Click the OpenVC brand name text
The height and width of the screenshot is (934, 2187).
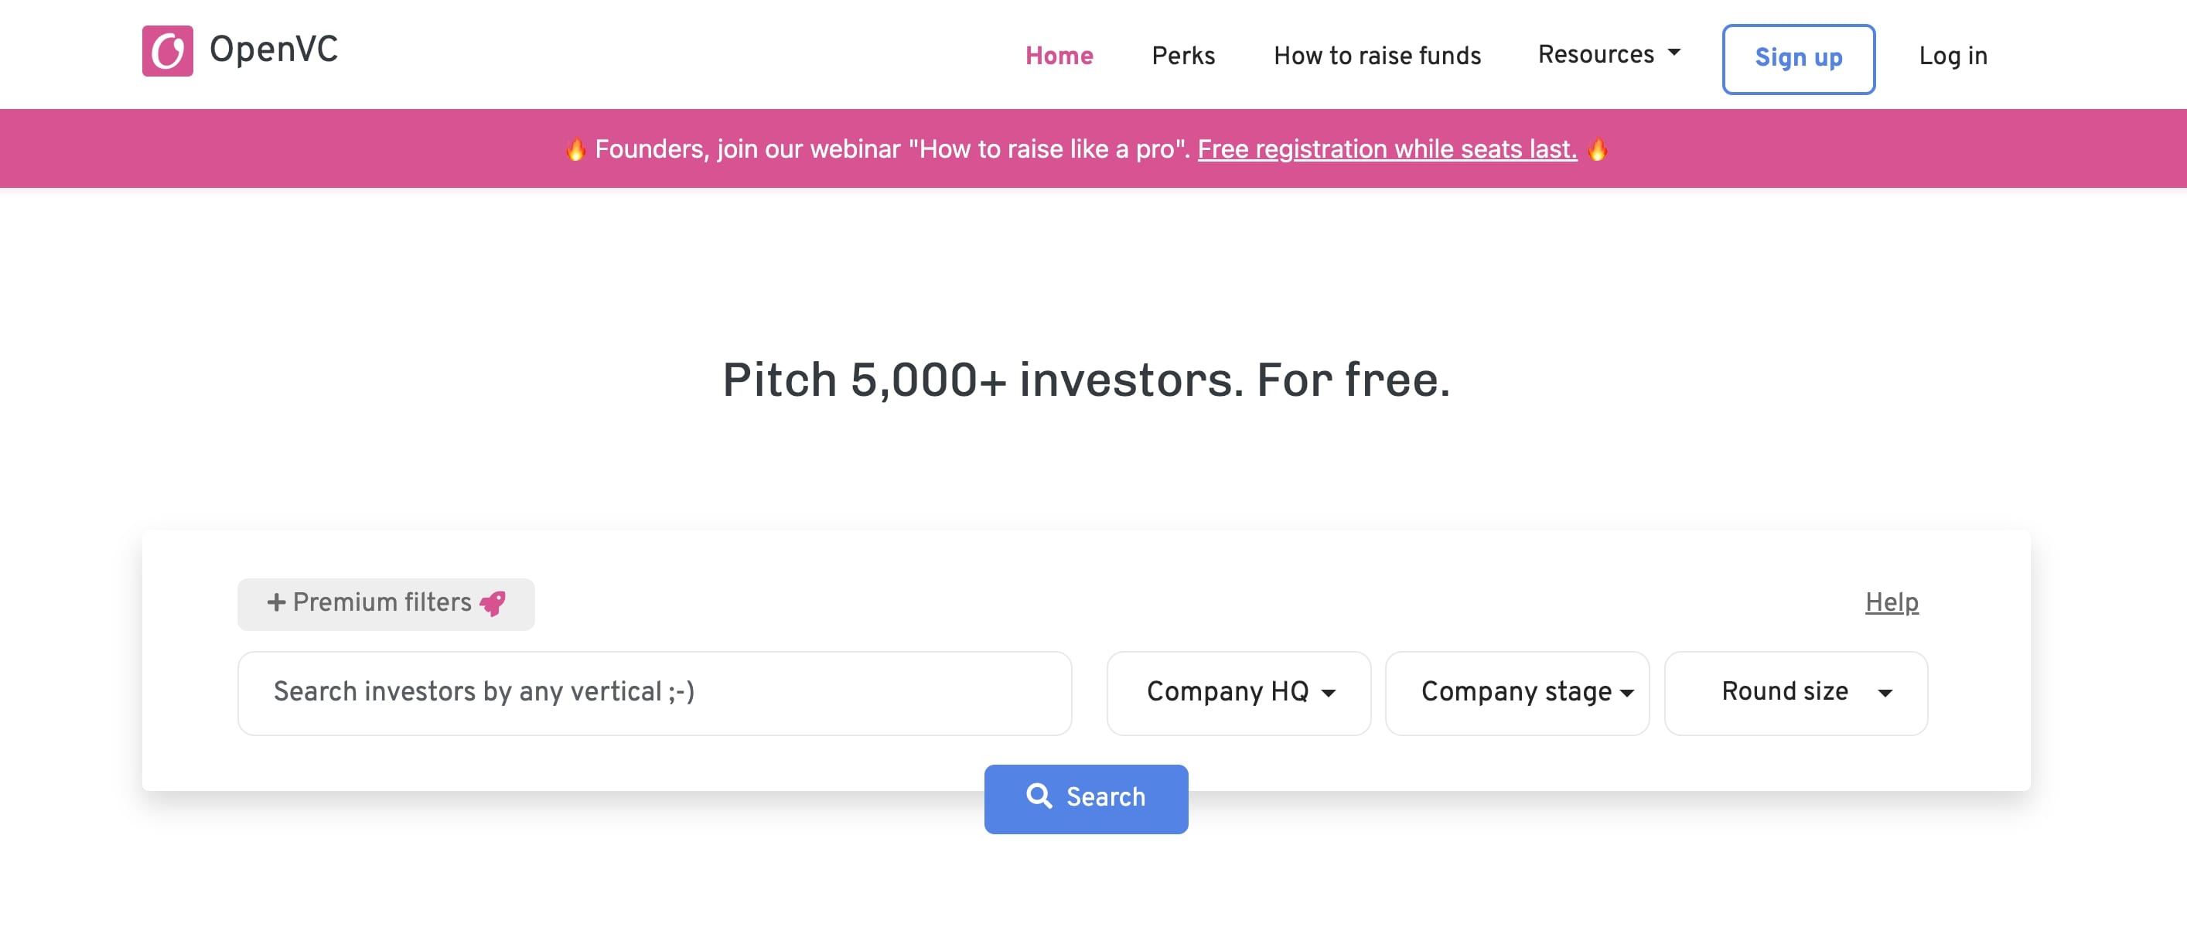coord(274,49)
